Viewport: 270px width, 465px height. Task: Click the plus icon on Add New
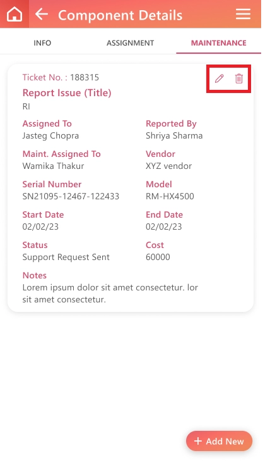[x=198, y=441]
